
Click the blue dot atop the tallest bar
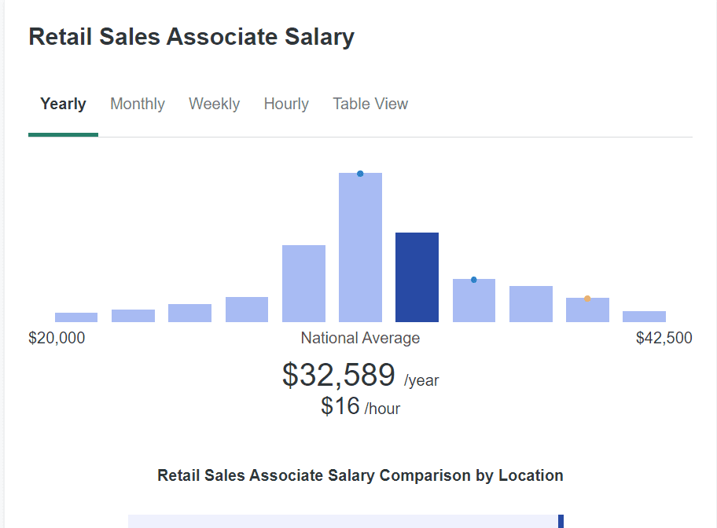point(360,174)
